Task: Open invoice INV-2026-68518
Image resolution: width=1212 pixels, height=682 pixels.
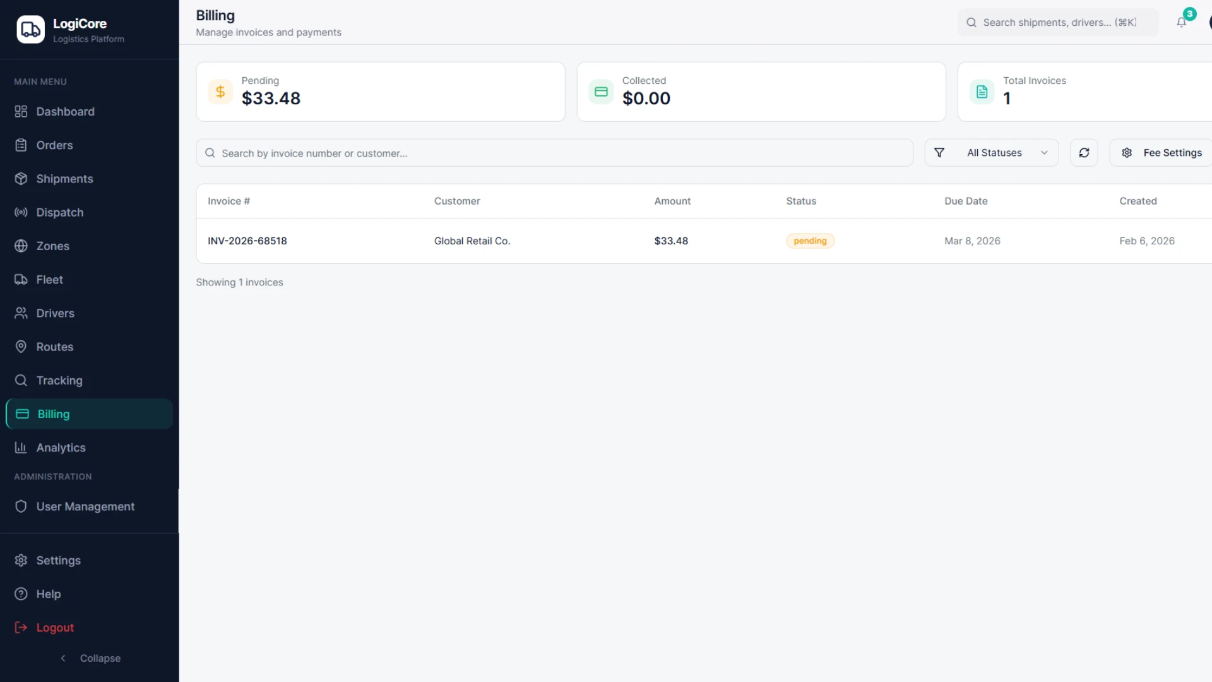Action: click(247, 241)
